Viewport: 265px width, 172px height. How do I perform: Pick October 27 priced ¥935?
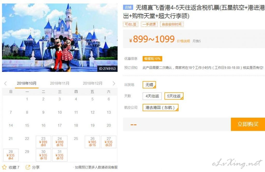109,142
